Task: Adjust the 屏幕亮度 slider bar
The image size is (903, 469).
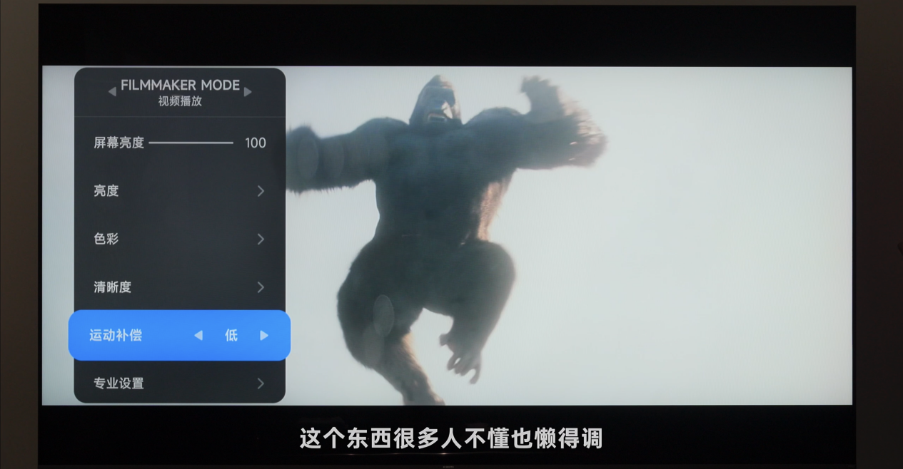Action: (191, 143)
